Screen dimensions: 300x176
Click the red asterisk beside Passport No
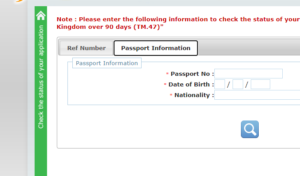pyautogui.click(x=167, y=74)
